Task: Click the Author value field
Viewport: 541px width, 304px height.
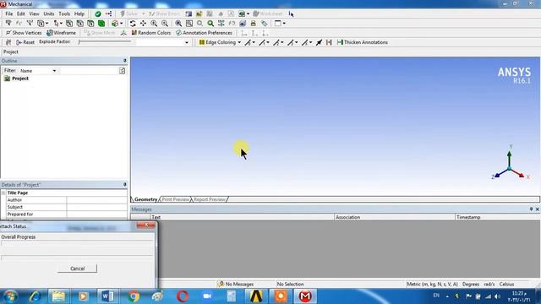Action: tap(97, 200)
